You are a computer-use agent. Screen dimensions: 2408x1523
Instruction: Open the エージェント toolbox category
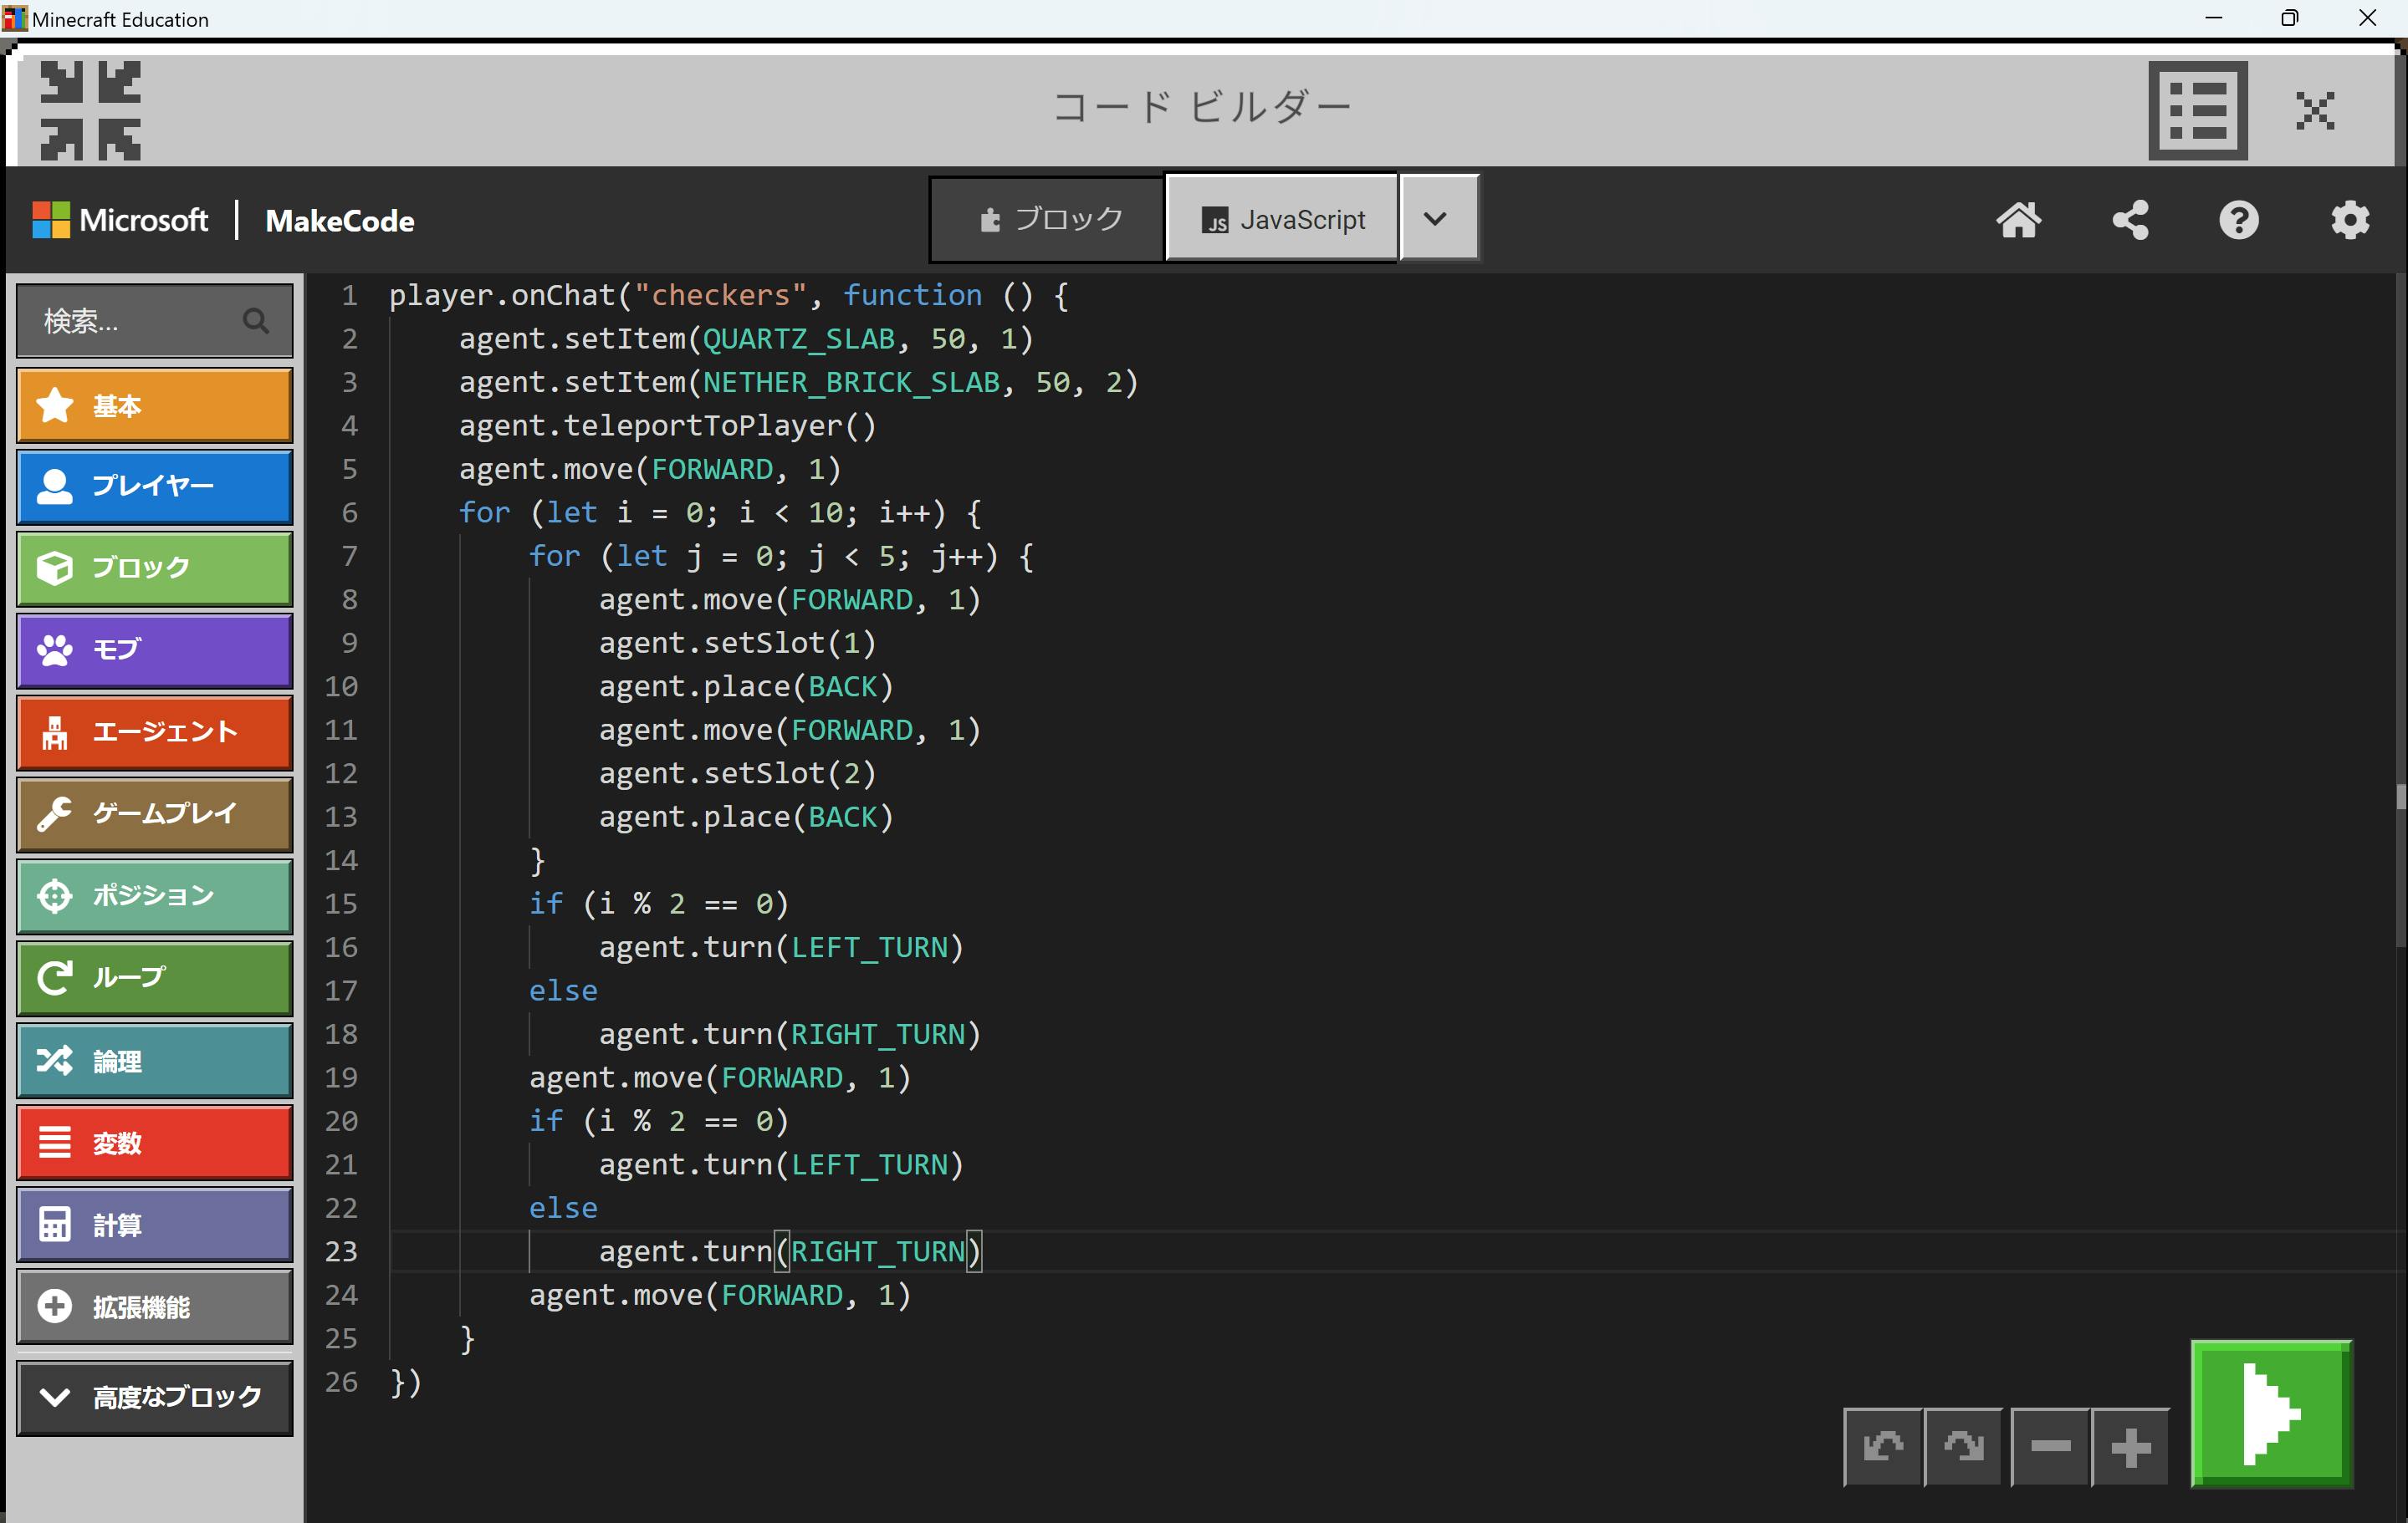[155, 731]
